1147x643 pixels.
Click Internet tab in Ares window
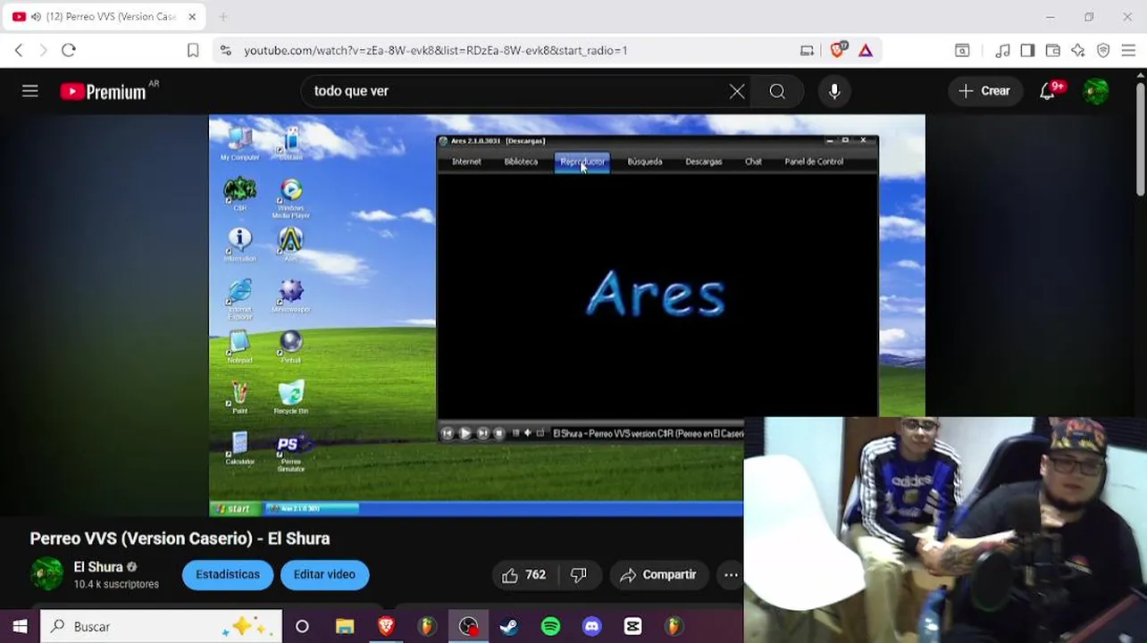click(x=466, y=162)
